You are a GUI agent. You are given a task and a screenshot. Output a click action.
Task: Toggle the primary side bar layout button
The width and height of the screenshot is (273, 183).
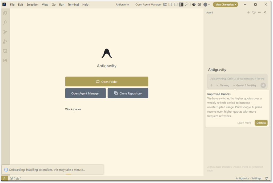tap(170, 5)
